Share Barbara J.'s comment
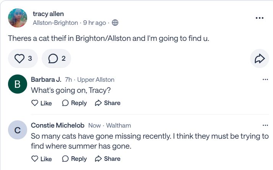Screen dimensions: 273x170 tap(107, 103)
